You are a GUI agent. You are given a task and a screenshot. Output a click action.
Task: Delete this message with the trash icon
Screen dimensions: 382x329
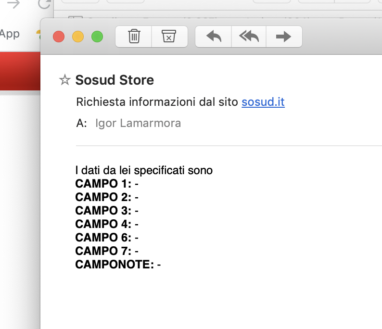134,36
